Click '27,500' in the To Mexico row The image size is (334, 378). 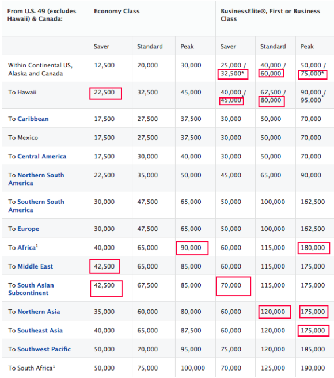[x=147, y=138]
